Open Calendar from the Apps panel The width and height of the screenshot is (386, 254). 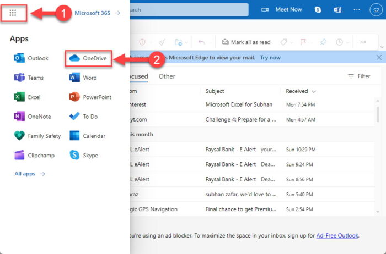(x=87, y=136)
